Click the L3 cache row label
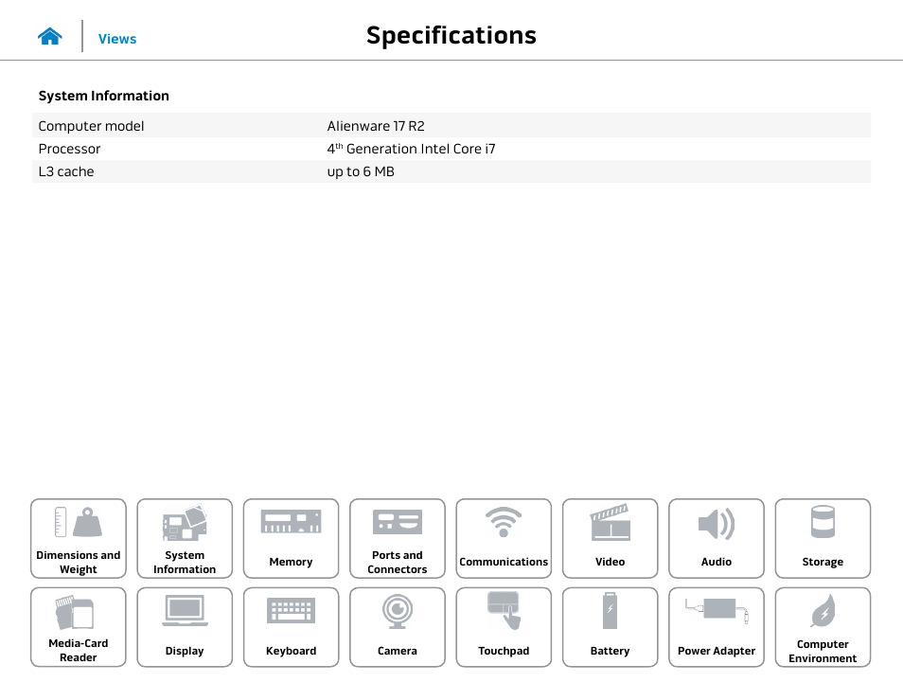903x683 pixels. (x=66, y=171)
